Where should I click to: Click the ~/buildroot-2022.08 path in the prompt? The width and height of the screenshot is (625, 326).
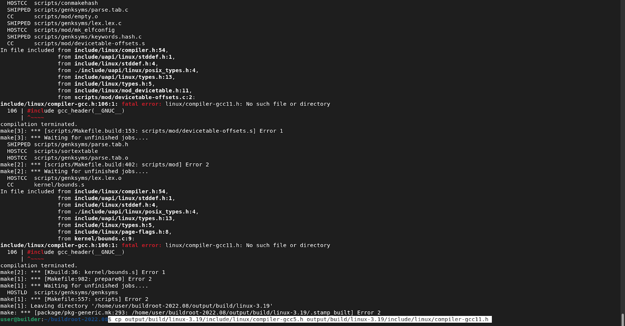76,319
